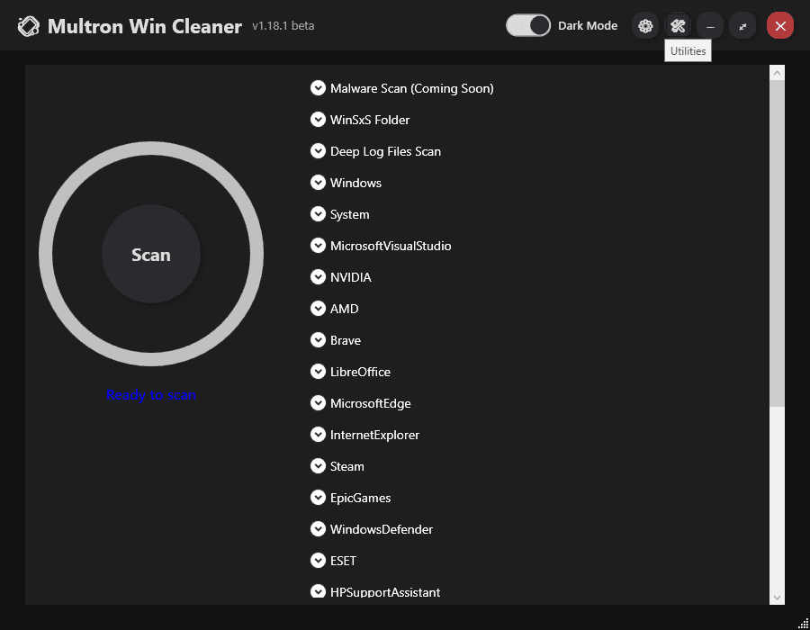Click the 'Dark Mode' label text

[x=588, y=26]
